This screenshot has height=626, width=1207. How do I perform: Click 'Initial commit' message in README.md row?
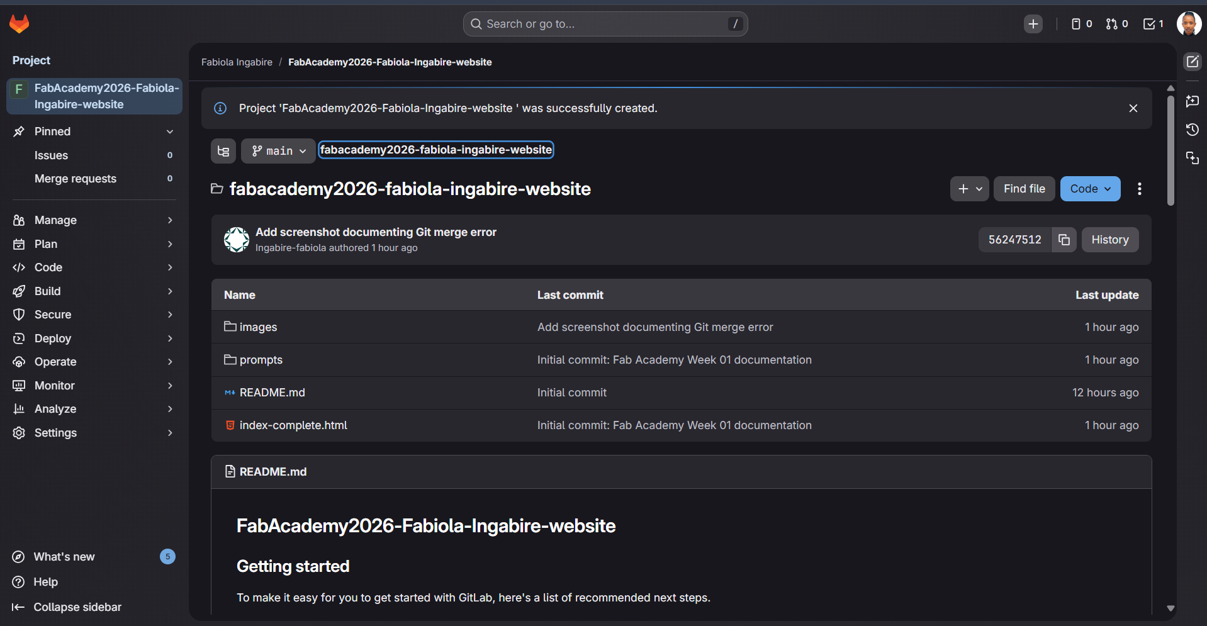pyautogui.click(x=571, y=393)
